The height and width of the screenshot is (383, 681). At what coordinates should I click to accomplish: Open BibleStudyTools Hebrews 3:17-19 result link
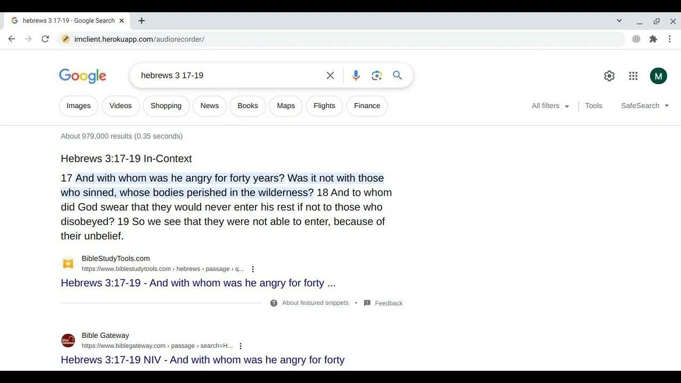198,283
